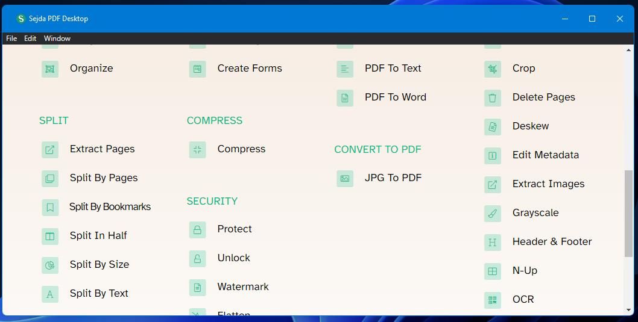Choose the Split In Half link

pos(98,235)
